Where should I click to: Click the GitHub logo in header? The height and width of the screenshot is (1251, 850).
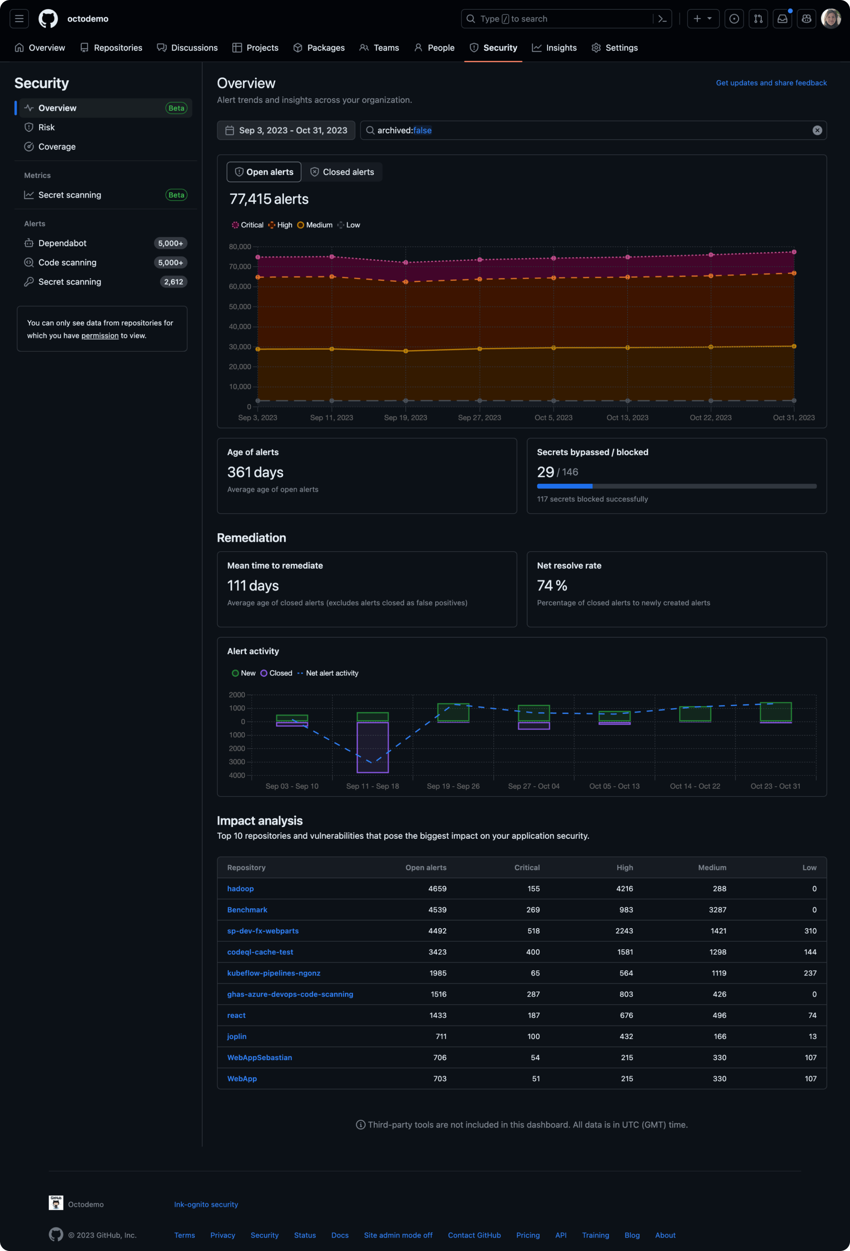pos(48,19)
